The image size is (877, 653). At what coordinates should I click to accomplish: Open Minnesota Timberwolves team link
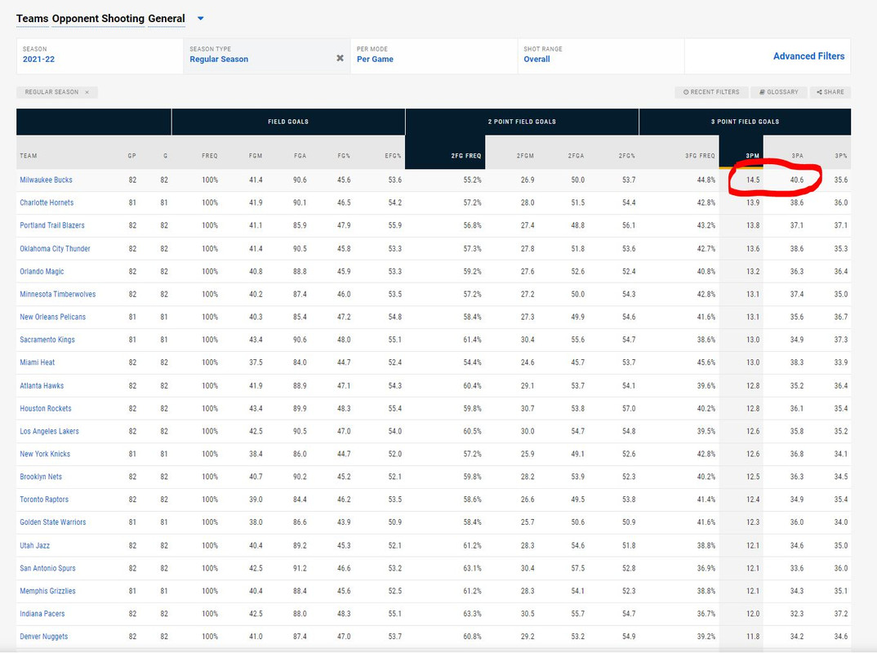(x=58, y=294)
